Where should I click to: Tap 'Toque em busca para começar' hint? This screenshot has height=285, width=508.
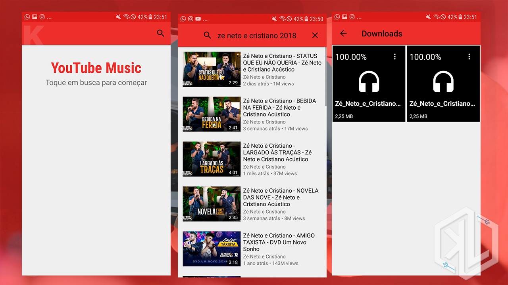[96, 83]
